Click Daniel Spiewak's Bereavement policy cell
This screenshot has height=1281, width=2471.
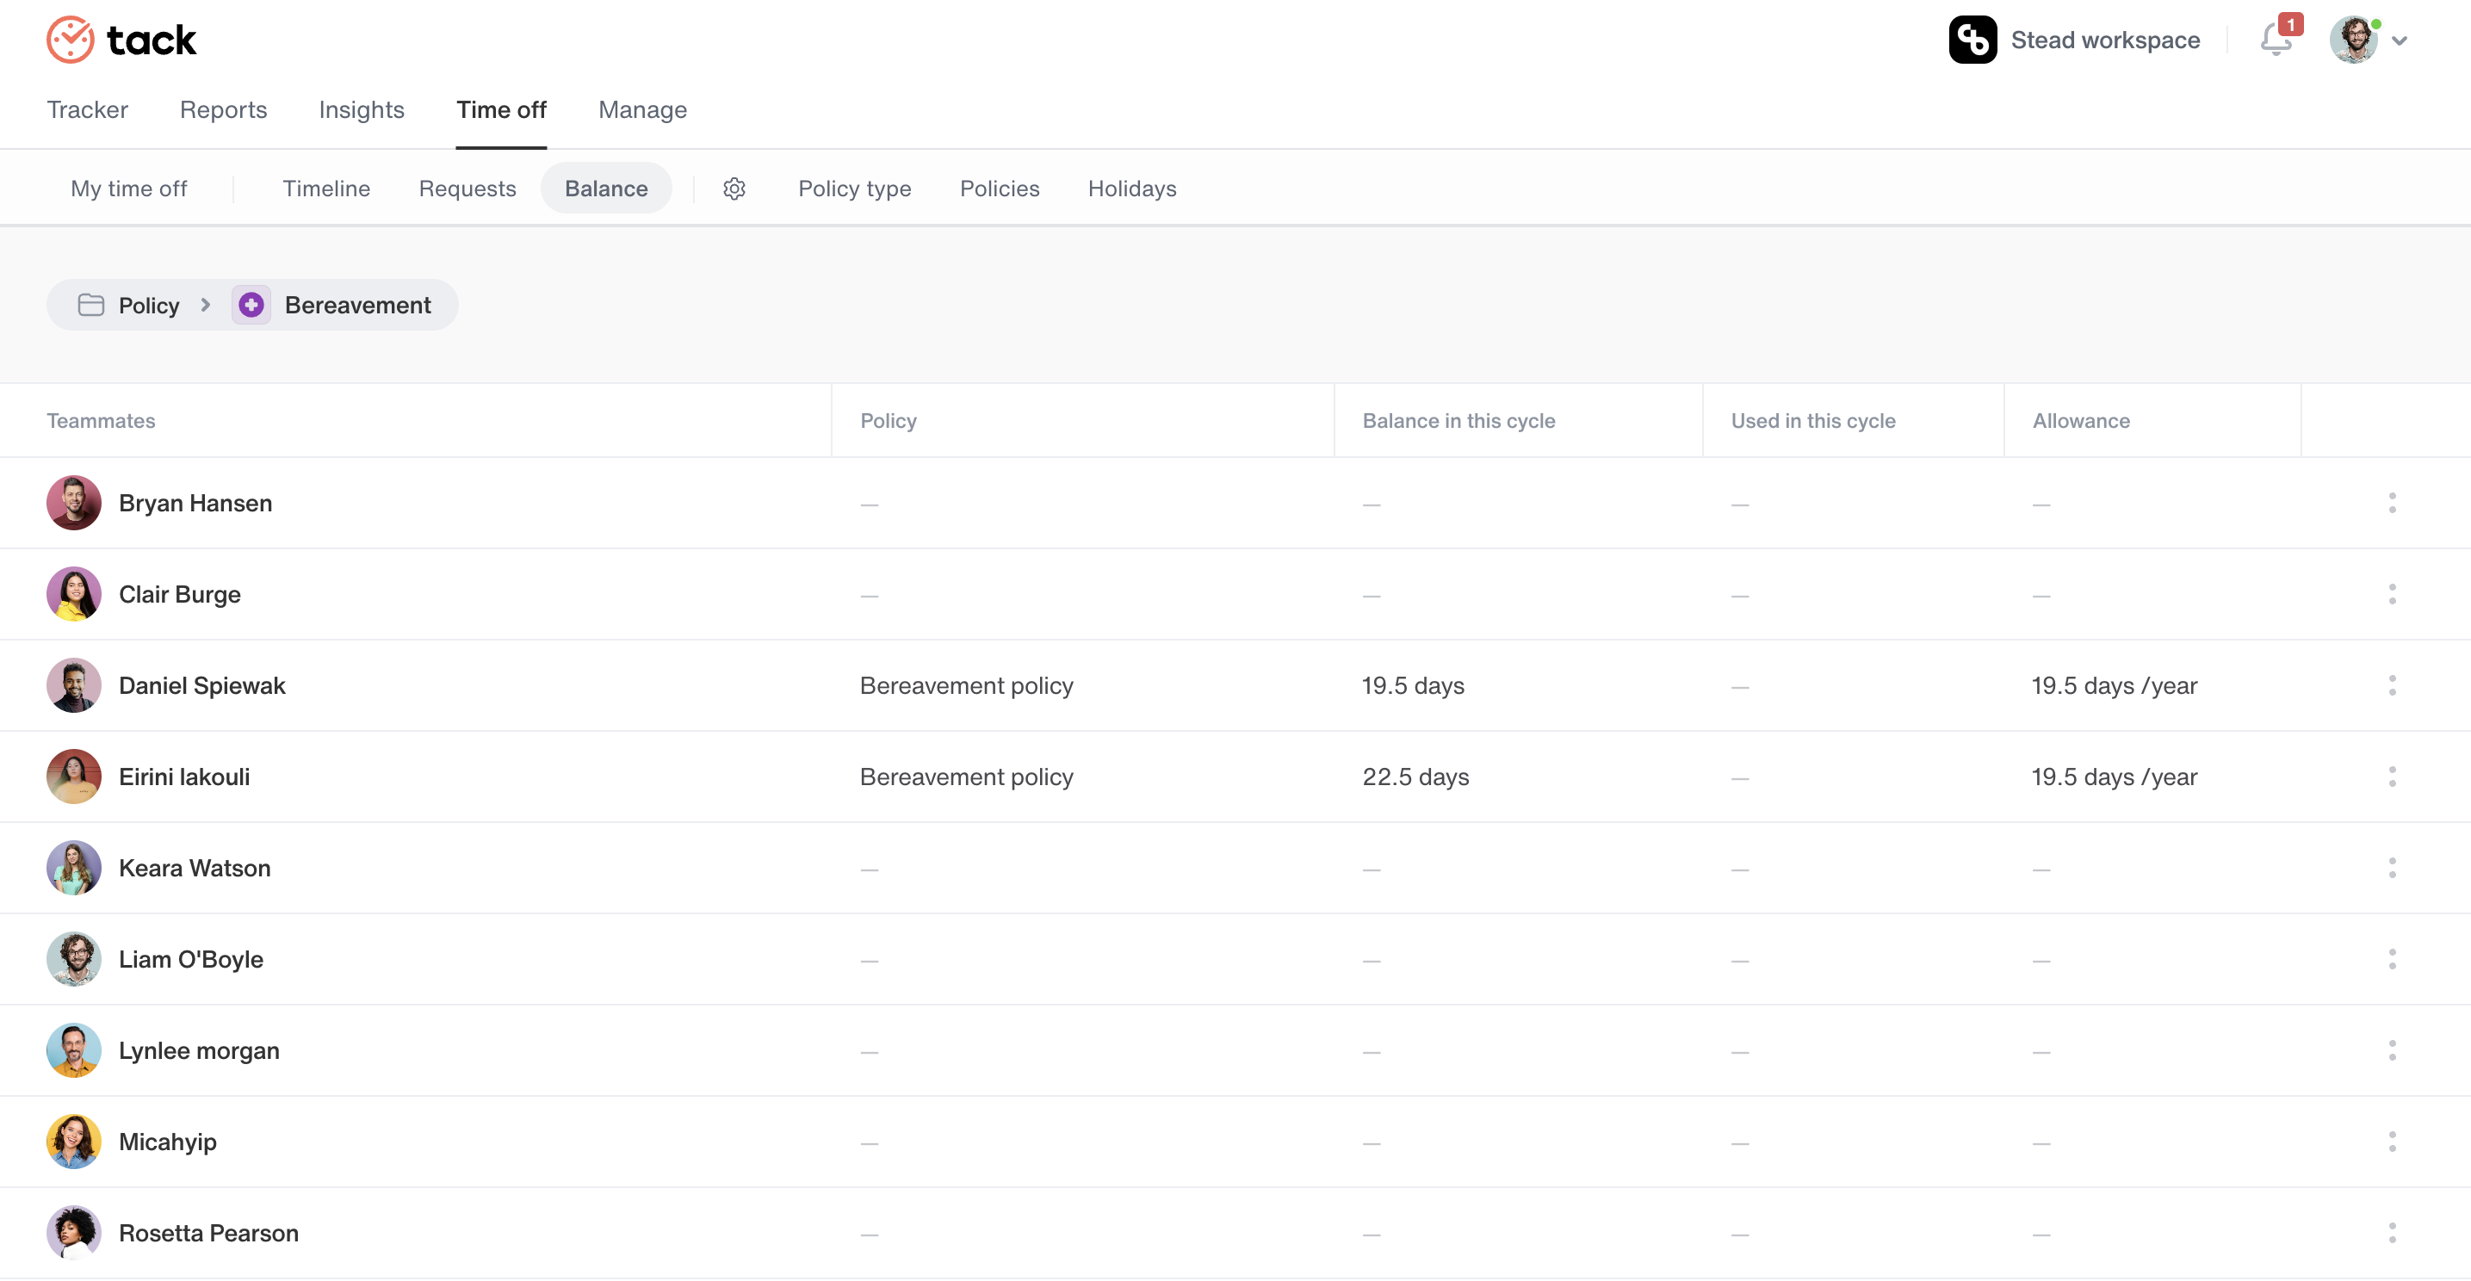click(x=966, y=685)
